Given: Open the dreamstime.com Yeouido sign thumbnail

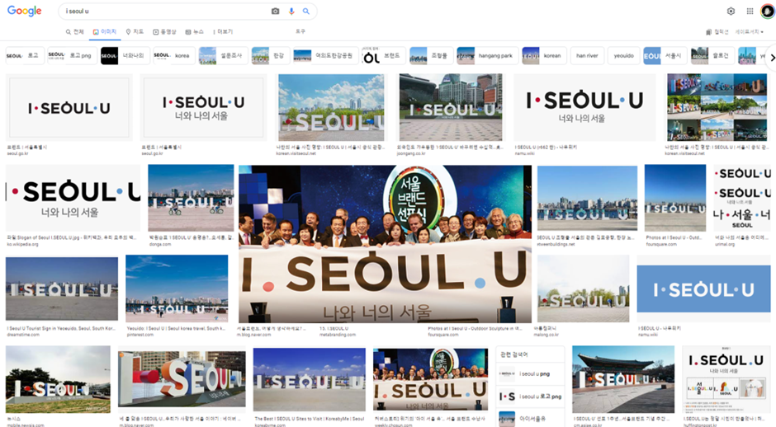Looking at the screenshot, I should click(x=62, y=289).
